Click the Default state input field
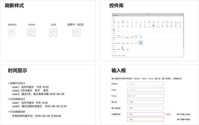The image size is (199, 125). click(145, 84)
